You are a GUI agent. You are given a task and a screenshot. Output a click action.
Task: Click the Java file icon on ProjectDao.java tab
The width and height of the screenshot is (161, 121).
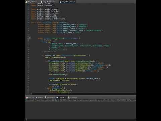60,2
